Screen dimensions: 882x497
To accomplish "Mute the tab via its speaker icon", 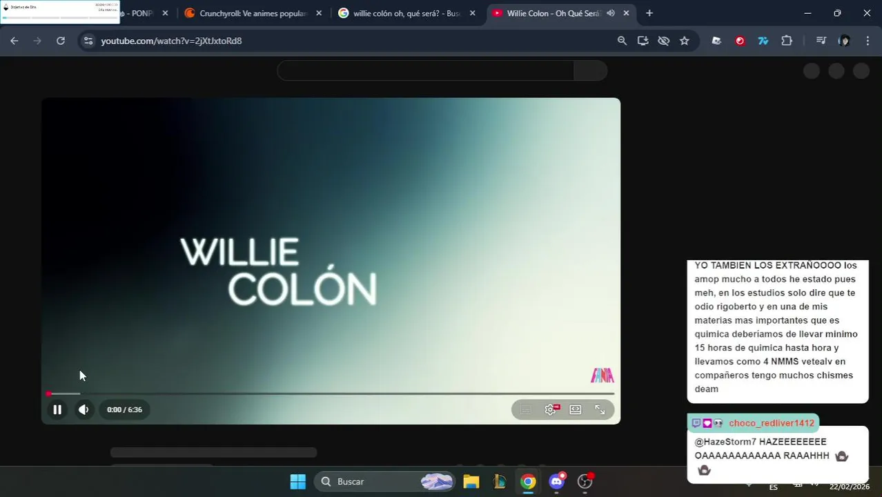I will [611, 13].
